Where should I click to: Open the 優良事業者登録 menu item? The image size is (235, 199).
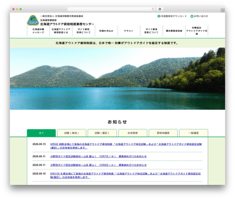click(174, 31)
